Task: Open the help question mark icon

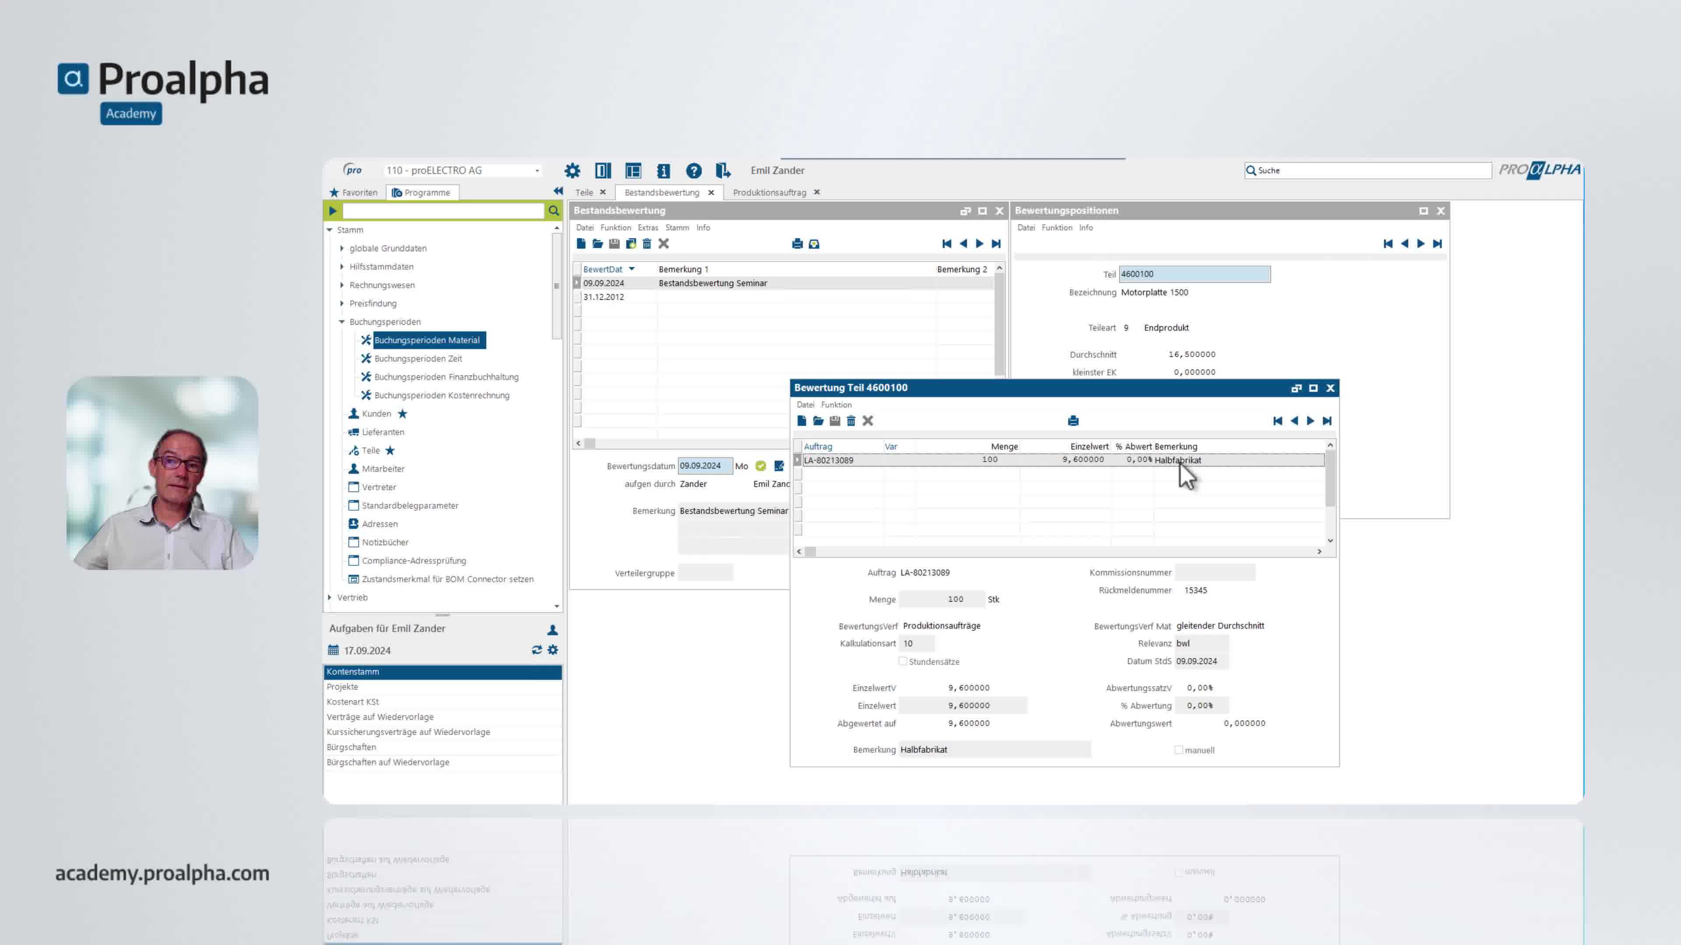Action: (x=694, y=171)
